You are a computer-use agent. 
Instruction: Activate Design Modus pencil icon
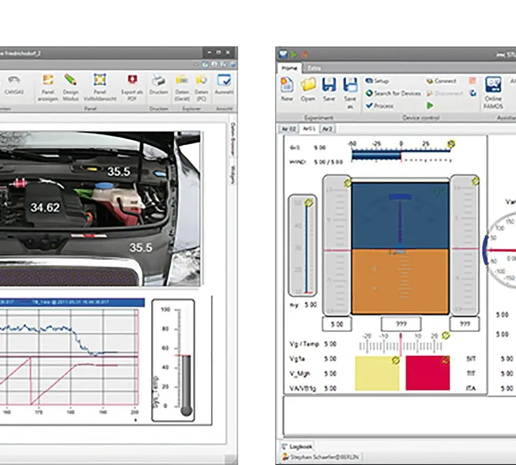(x=70, y=80)
